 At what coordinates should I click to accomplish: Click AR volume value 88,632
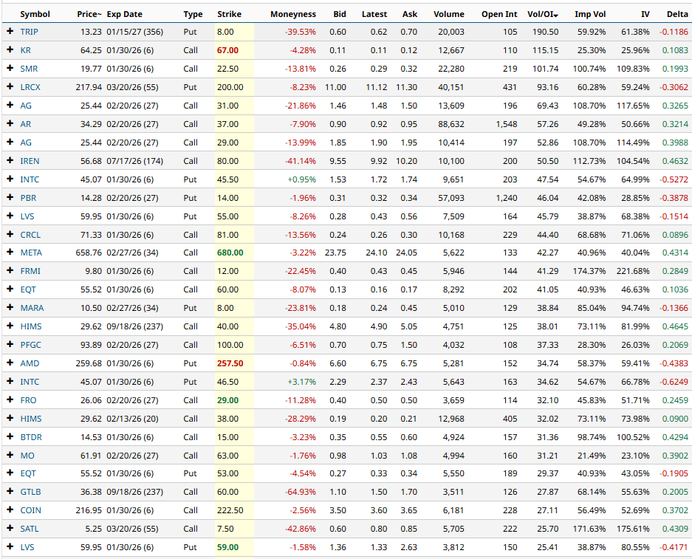[451, 124]
